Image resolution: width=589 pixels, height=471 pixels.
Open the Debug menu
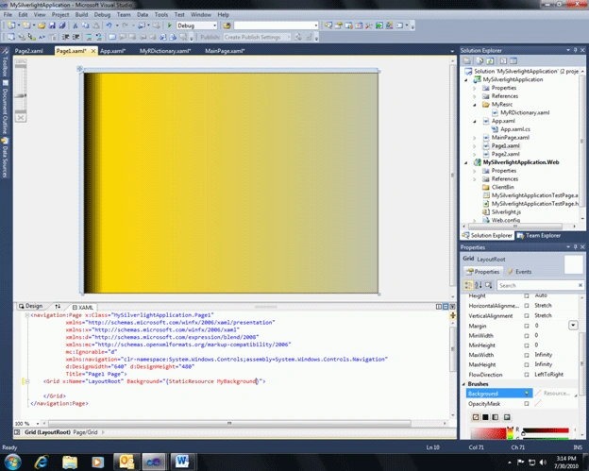coord(102,15)
